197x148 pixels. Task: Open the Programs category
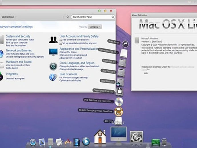pos(12,74)
